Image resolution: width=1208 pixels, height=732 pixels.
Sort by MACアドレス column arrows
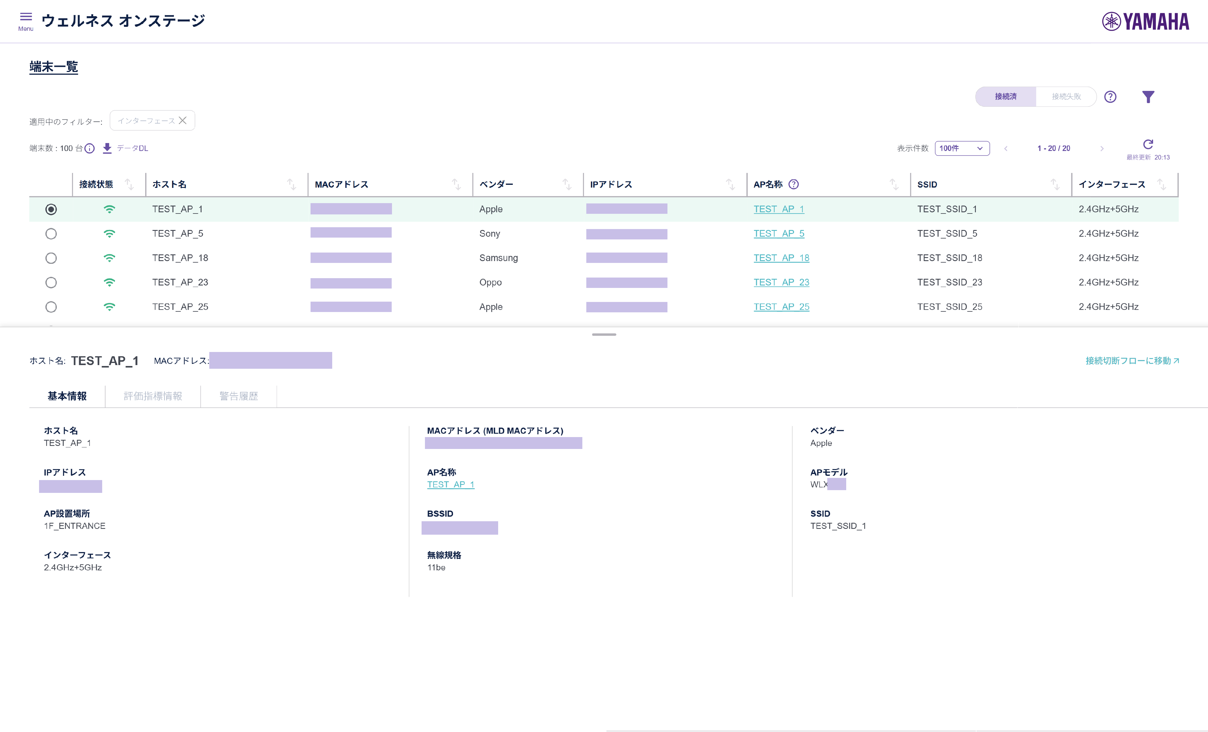click(456, 184)
